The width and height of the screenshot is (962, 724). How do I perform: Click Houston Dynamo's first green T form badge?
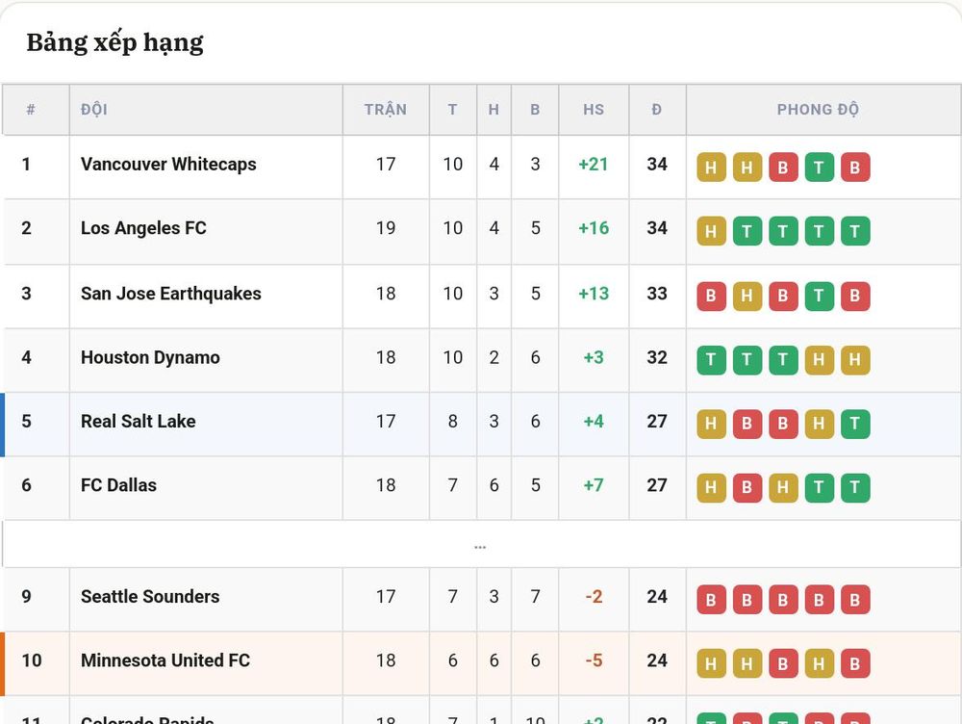[711, 360]
